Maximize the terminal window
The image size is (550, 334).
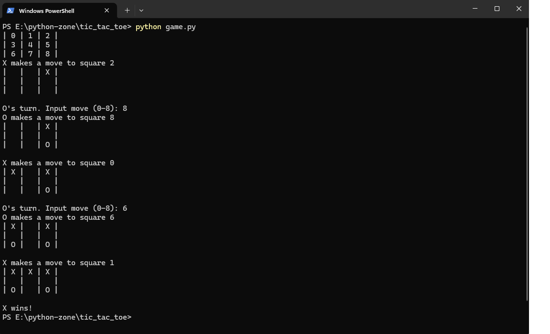497,9
